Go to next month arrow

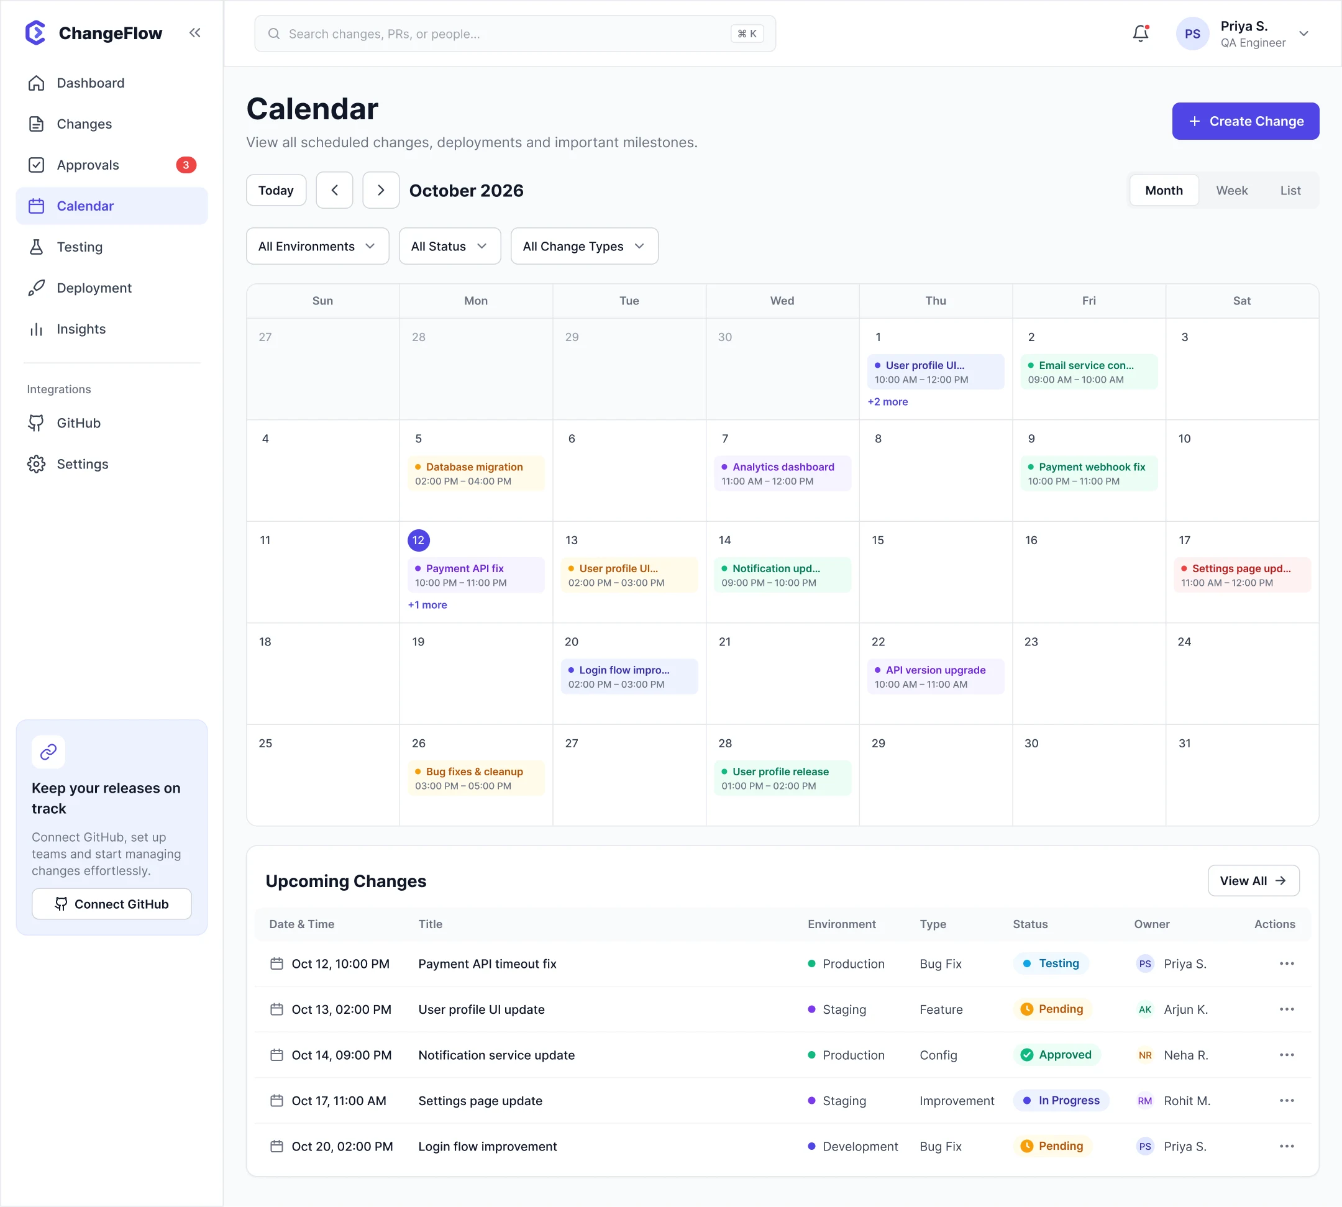pos(381,190)
